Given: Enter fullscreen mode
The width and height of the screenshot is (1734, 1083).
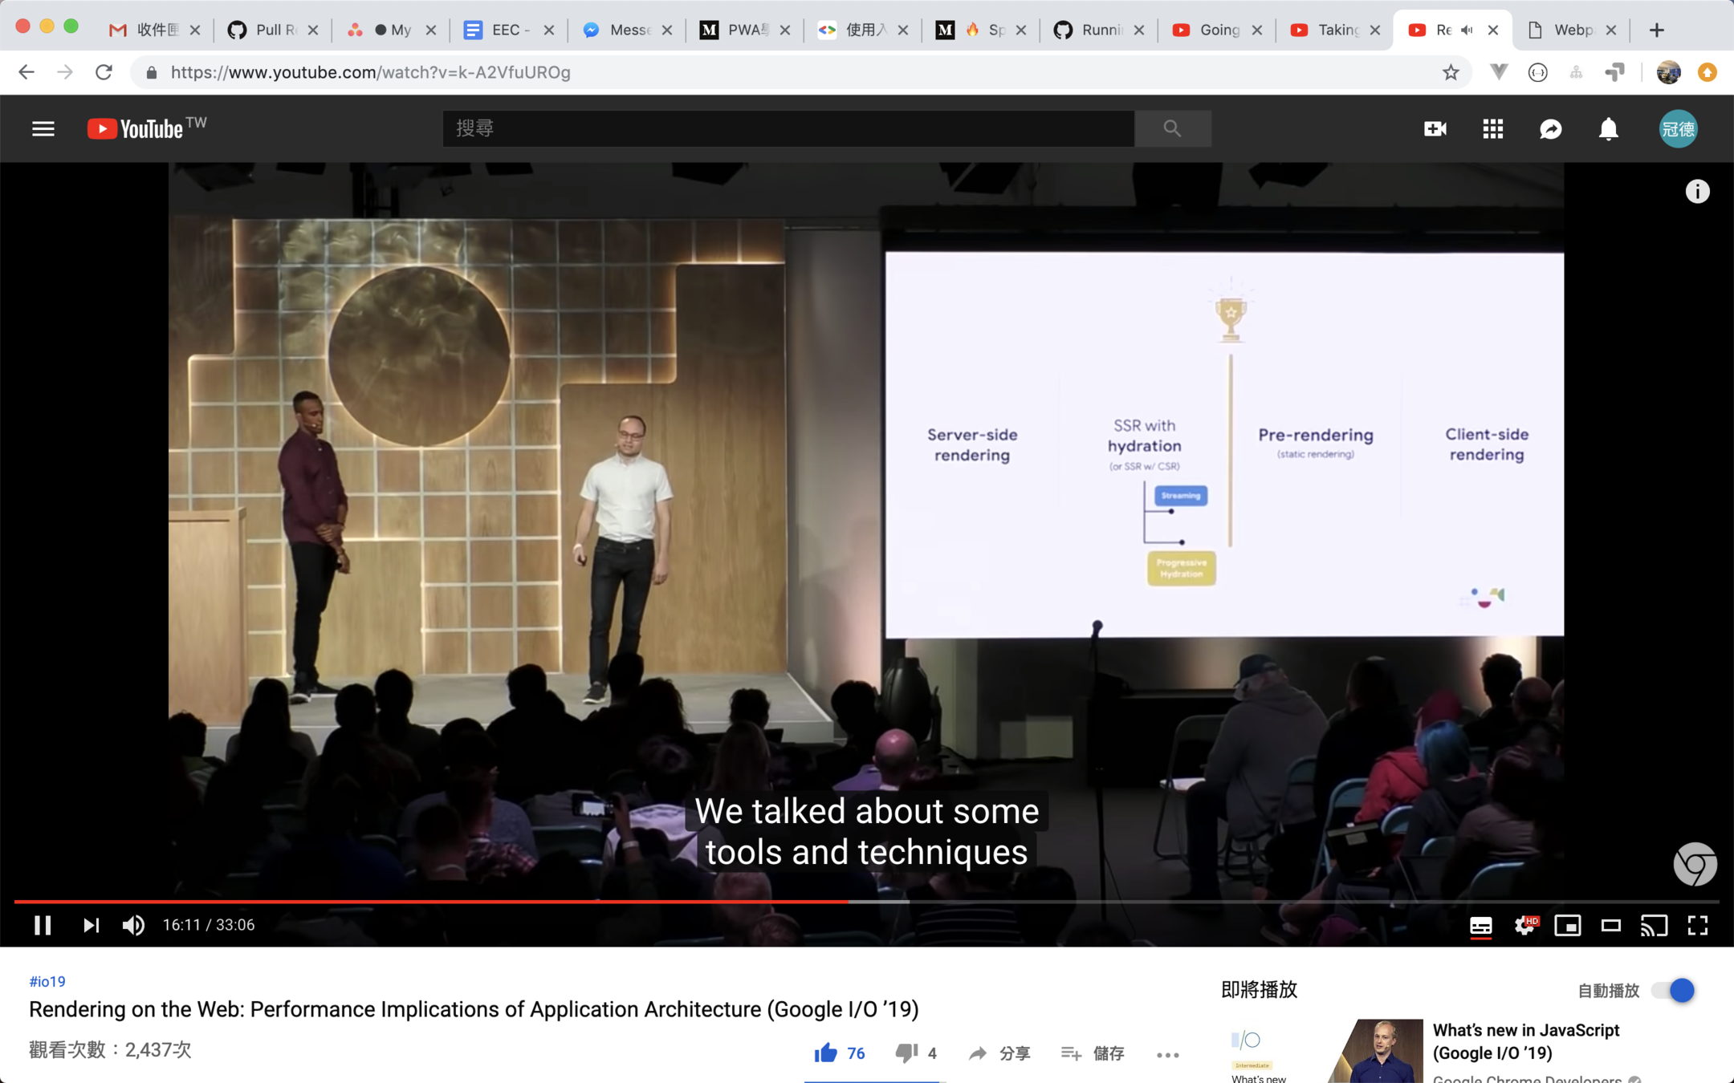Looking at the screenshot, I should (1697, 926).
